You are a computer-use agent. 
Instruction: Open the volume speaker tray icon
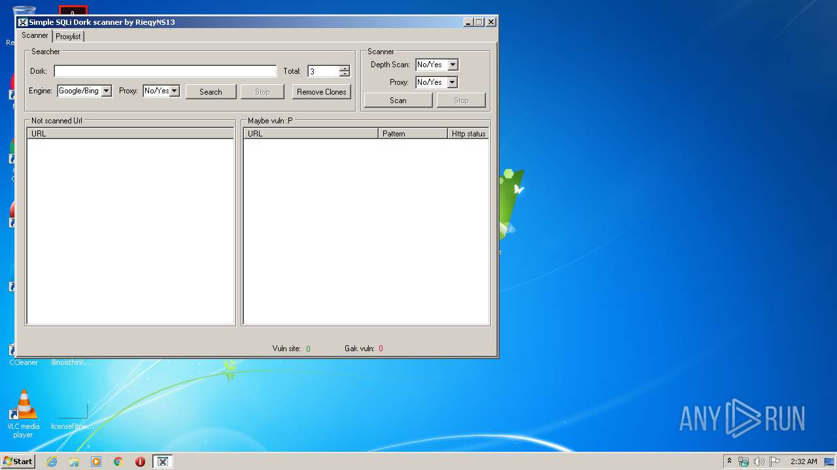click(x=759, y=462)
